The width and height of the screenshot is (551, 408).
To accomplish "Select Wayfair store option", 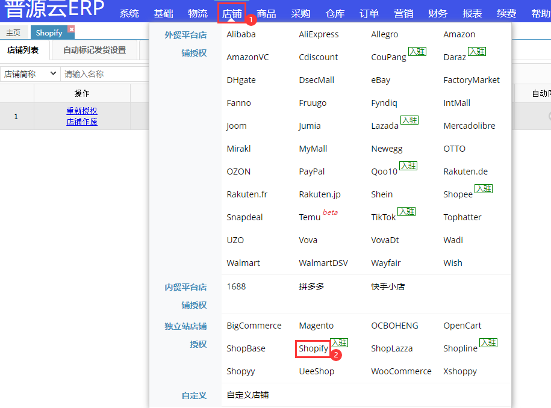I will tap(386, 263).
